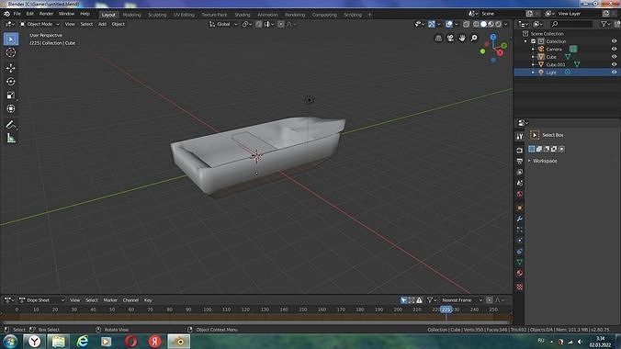Uncheck the Collection exclude checkbox
Viewport: 621px width, 349px height.
[533, 41]
